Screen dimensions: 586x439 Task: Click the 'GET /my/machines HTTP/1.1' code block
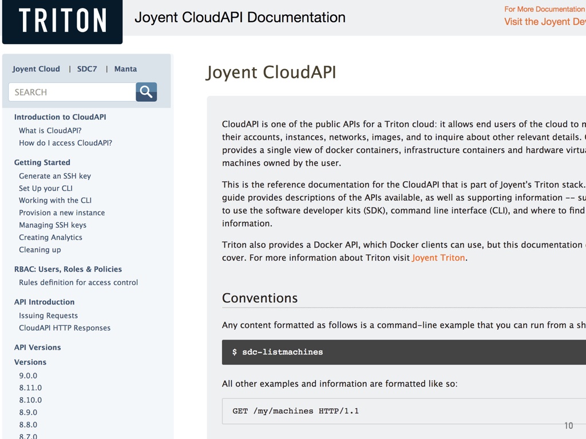point(404,411)
